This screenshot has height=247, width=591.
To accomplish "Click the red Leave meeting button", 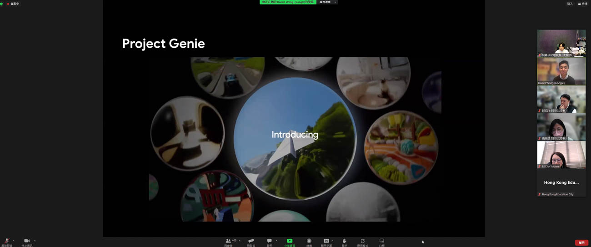I will pos(581,242).
